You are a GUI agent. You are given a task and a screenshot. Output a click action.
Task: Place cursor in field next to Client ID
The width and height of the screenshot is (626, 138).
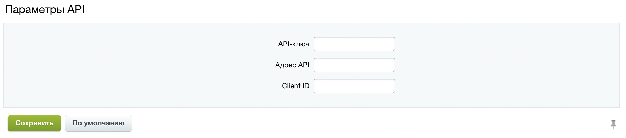[354, 86]
